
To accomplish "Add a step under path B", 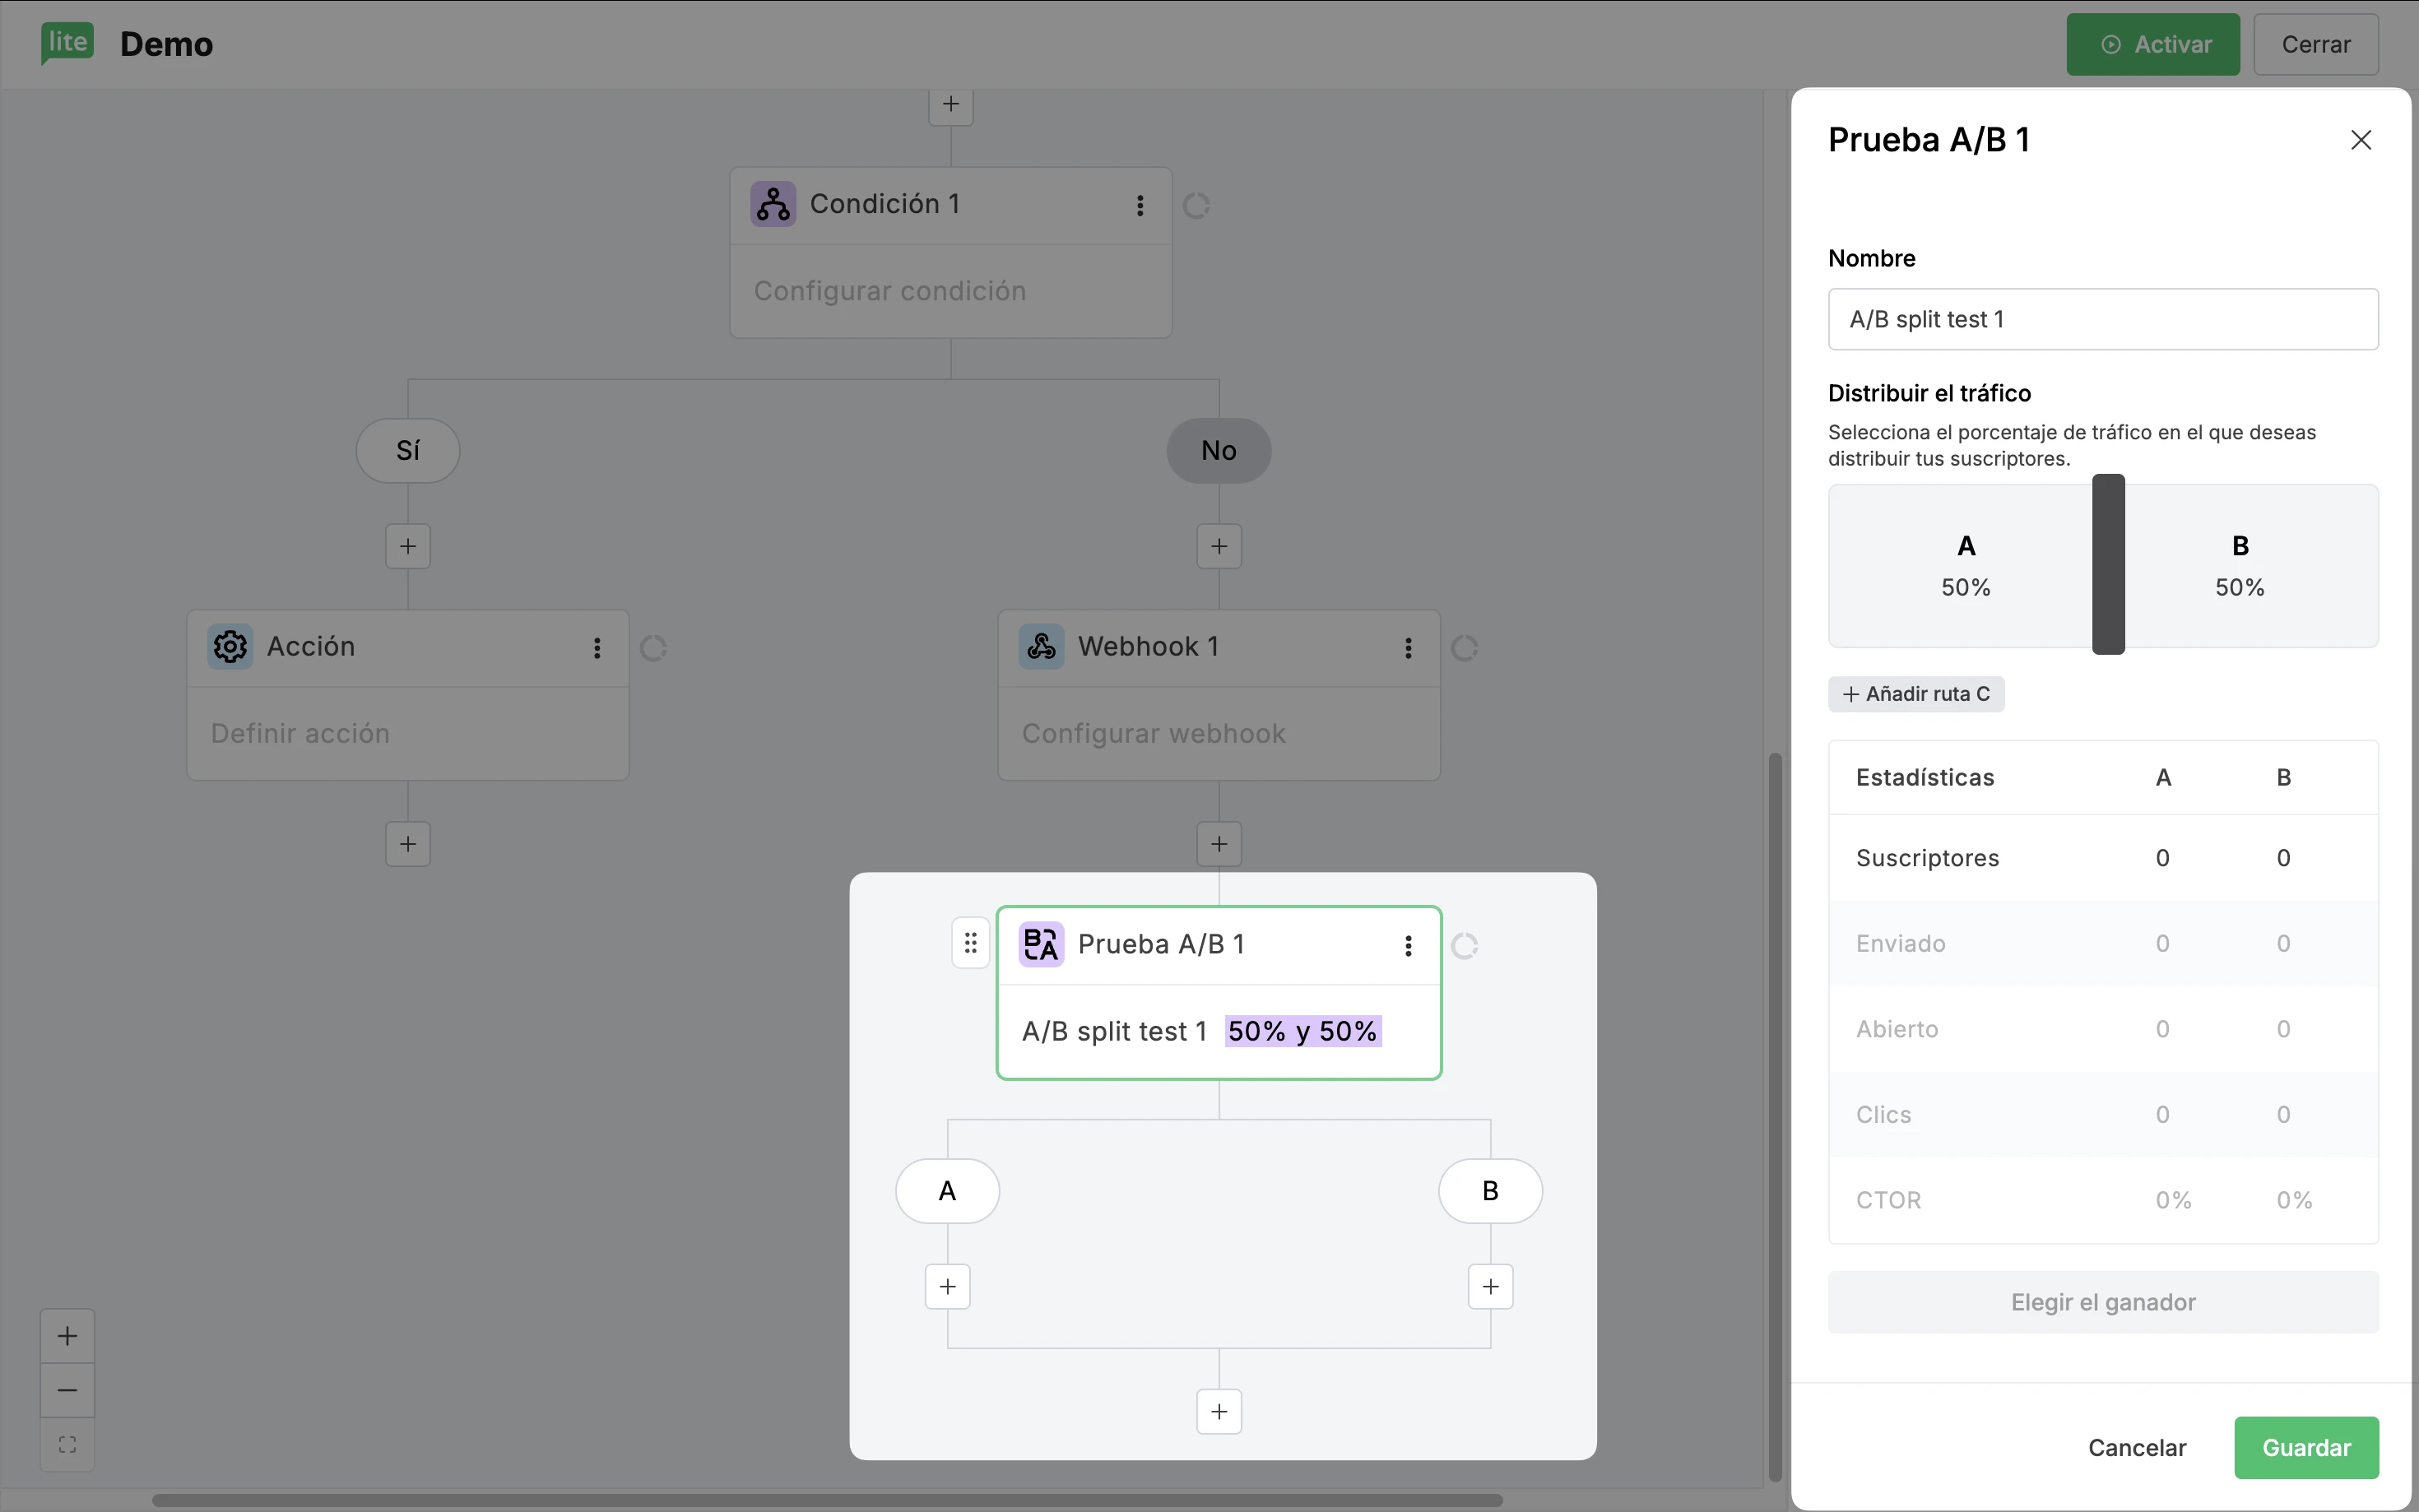I will (x=1491, y=1286).
